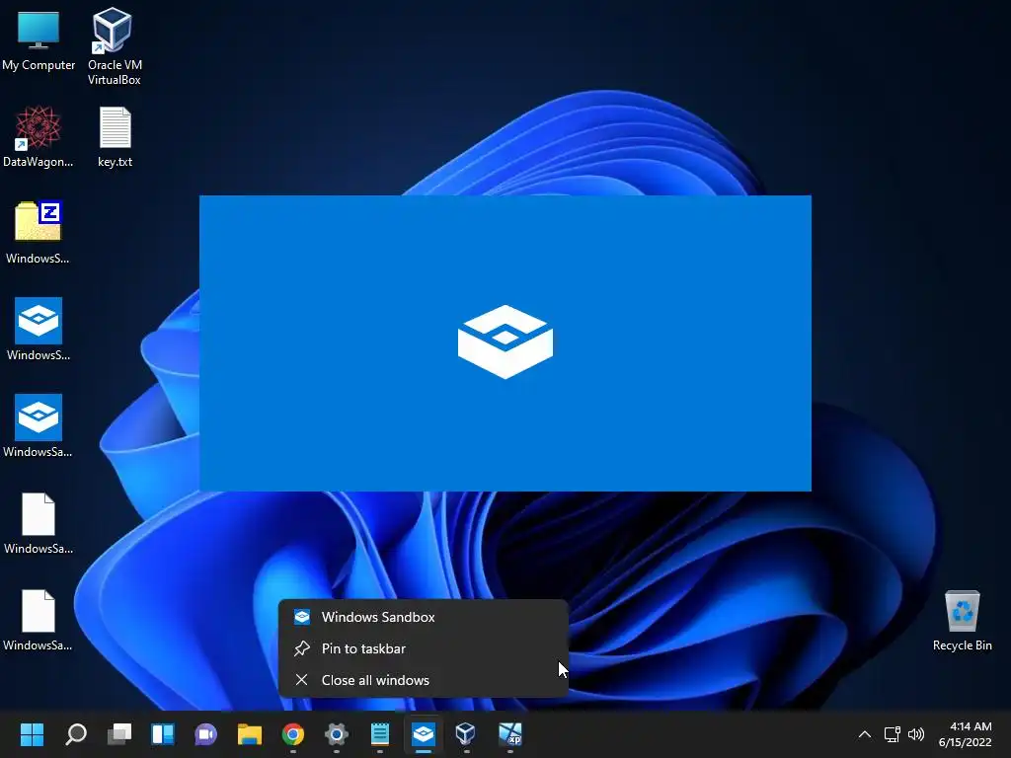This screenshot has width=1011, height=758.
Task: Click the Windows Sandbox splash window
Action: click(x=505, y=342)
